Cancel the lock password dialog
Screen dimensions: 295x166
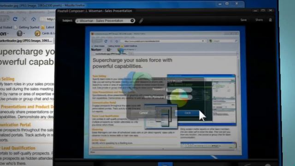pos(143,113)
